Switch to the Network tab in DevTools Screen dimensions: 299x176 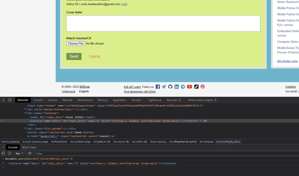click(67, 100)
